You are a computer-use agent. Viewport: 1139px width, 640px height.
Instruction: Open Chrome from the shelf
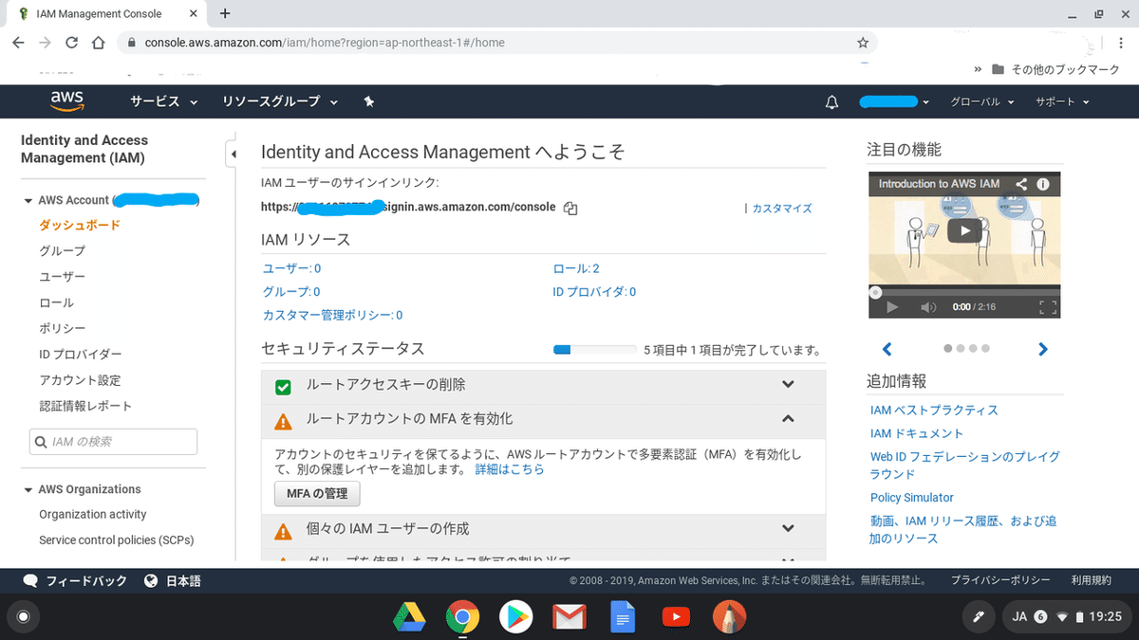tap(462, 617)
